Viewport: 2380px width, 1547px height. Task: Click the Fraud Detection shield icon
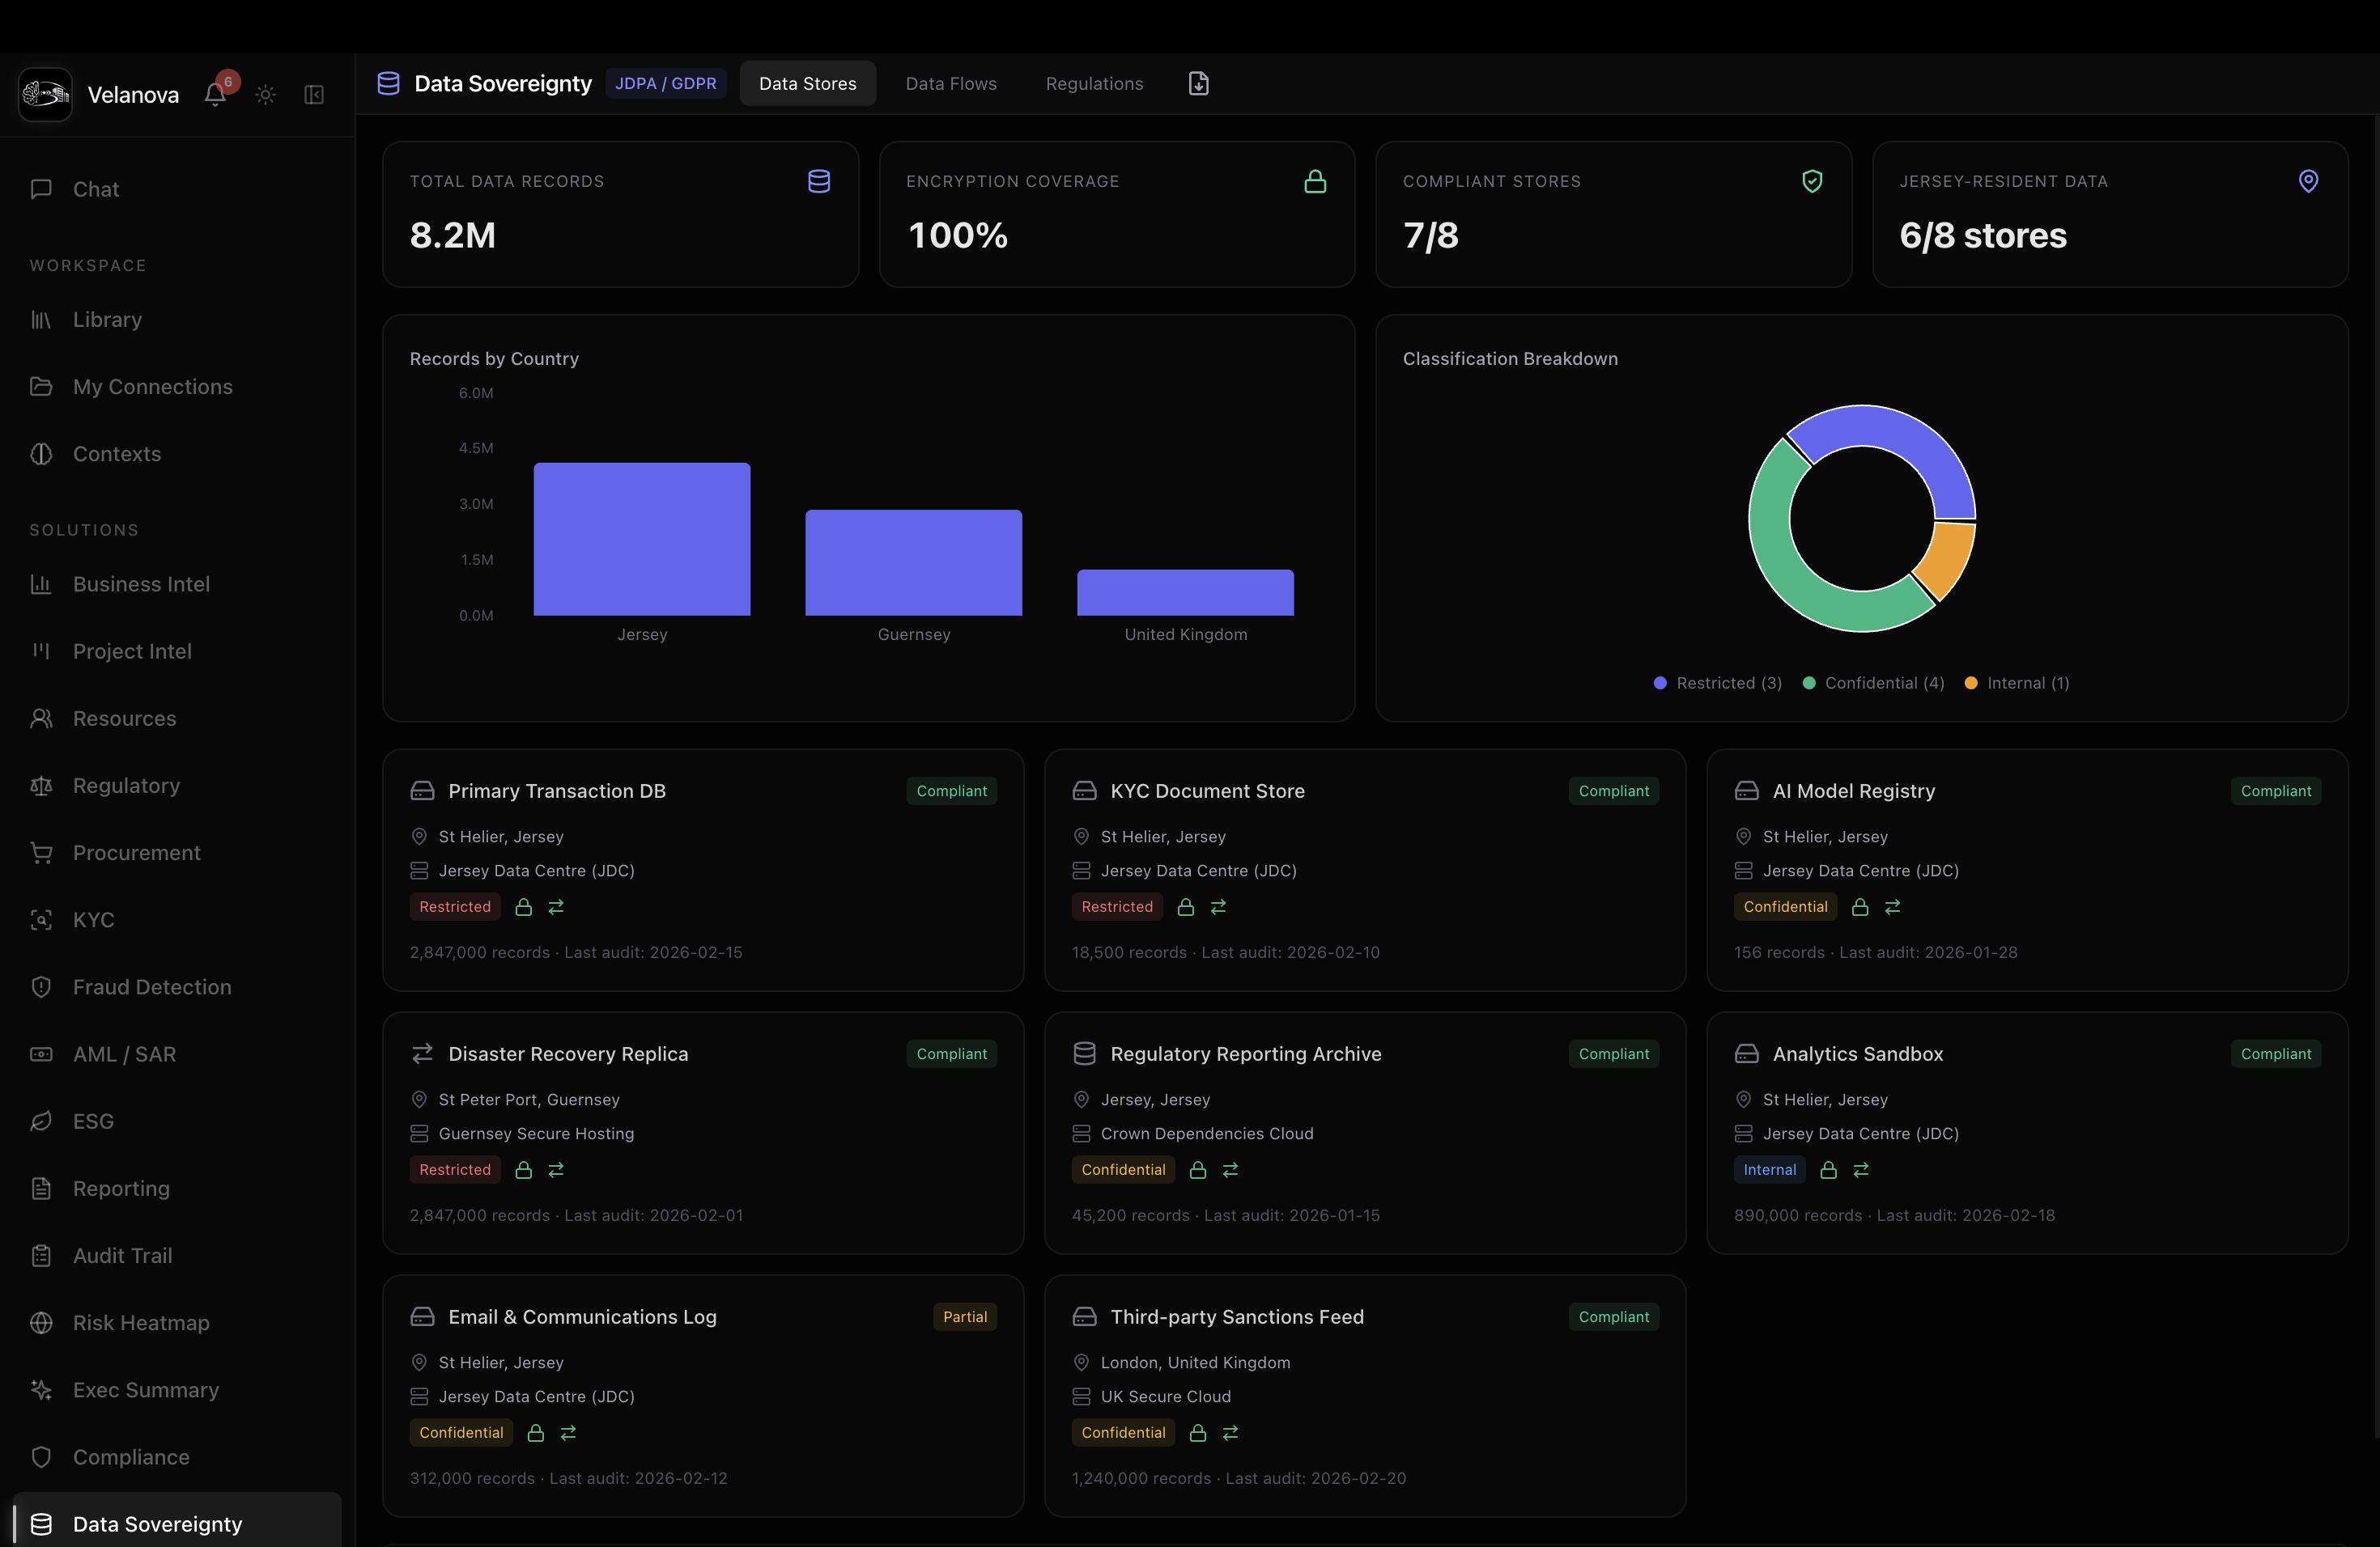(x=40, y=986)
